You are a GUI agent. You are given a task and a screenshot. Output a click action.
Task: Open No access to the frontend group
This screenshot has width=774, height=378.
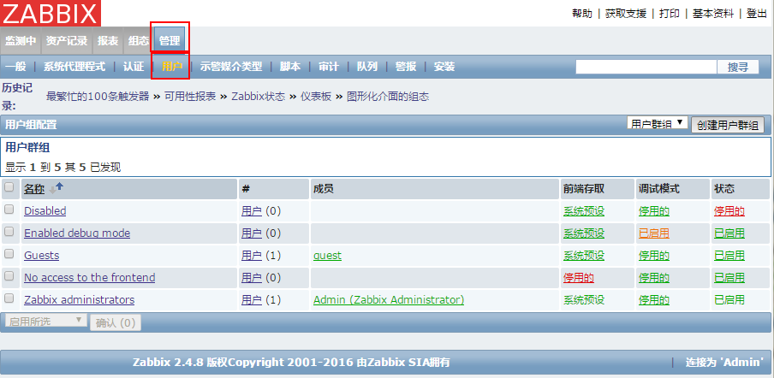[x=89, y=277]
